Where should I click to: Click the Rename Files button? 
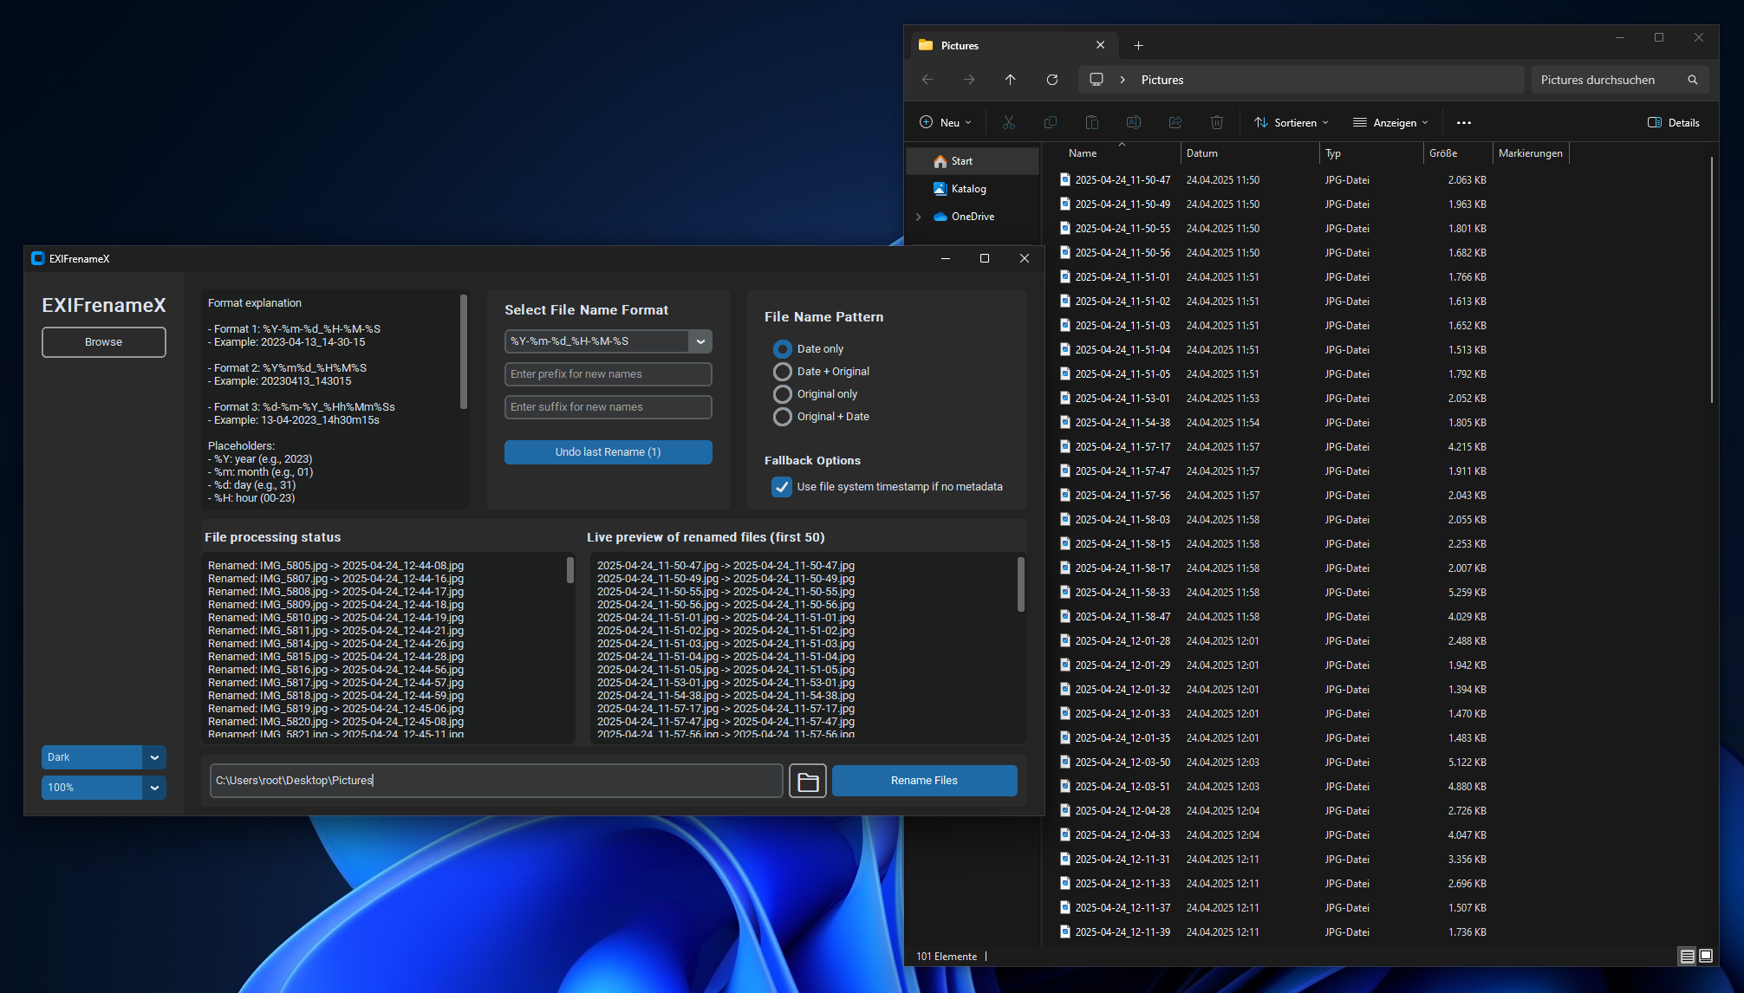[924, 781]
